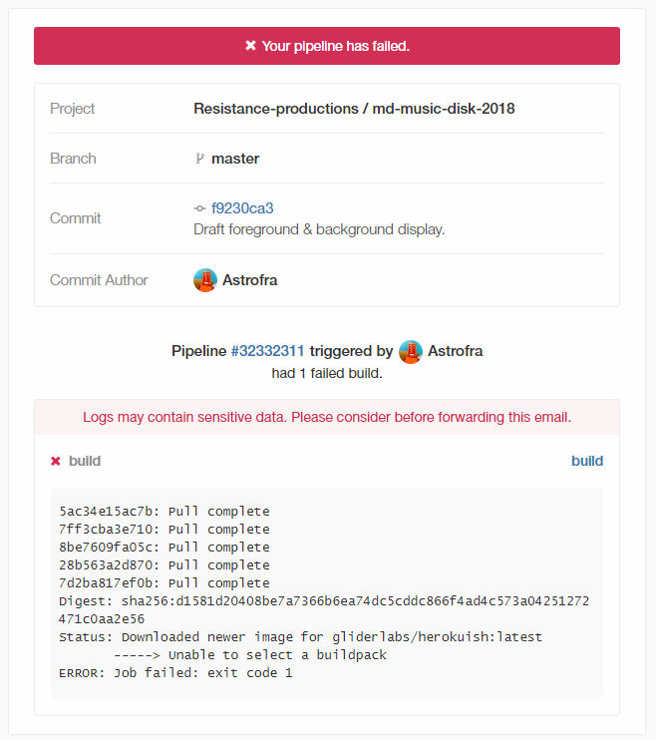This screenshot has height=740, width=656.
Task: Click the sensitive data warning notice
Action: point(327,417)
